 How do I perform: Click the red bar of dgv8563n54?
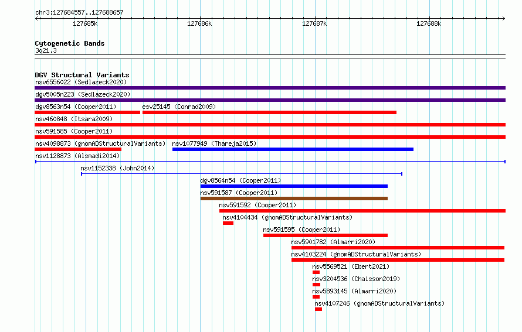[87, 112]
